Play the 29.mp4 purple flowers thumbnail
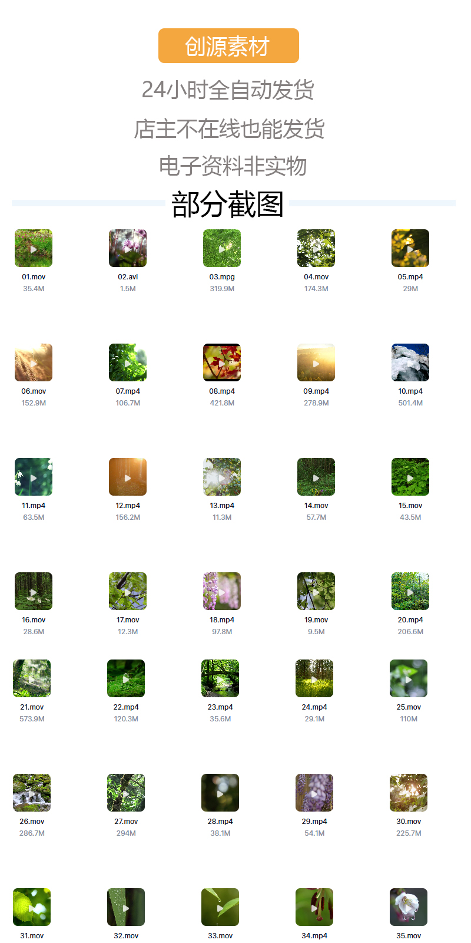The height and width of the screenshot is (943, 471). (314, 793)
